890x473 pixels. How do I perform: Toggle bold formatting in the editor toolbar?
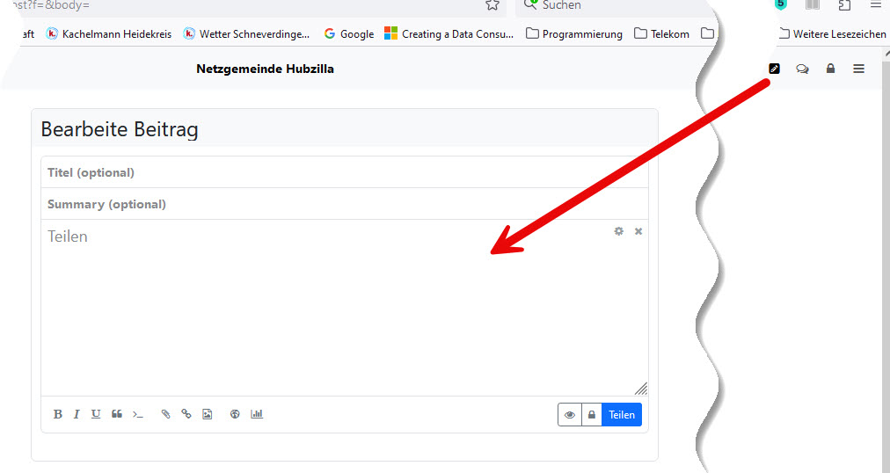(x=57, y=414)
